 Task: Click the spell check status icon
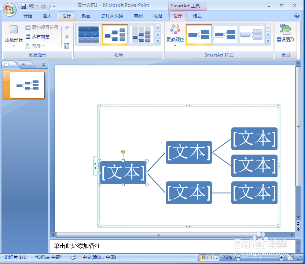tap(73, 257)
